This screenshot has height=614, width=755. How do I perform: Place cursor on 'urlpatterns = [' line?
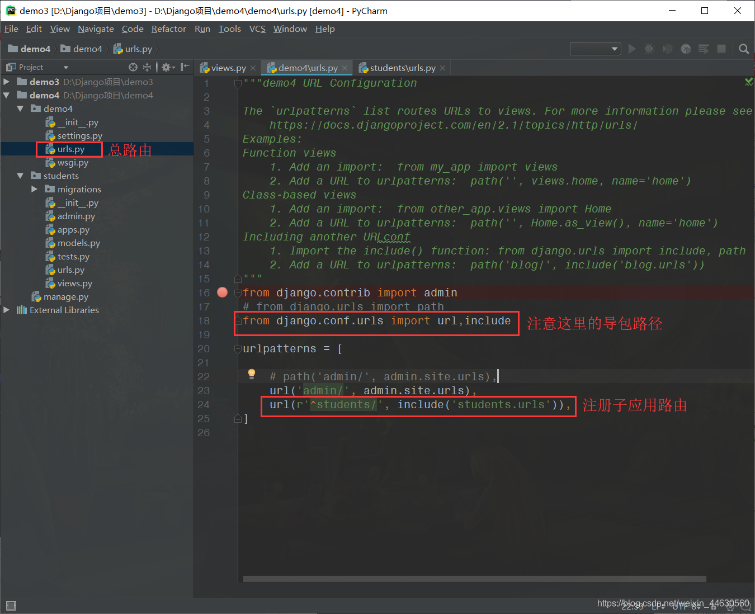tap(292, 349)
